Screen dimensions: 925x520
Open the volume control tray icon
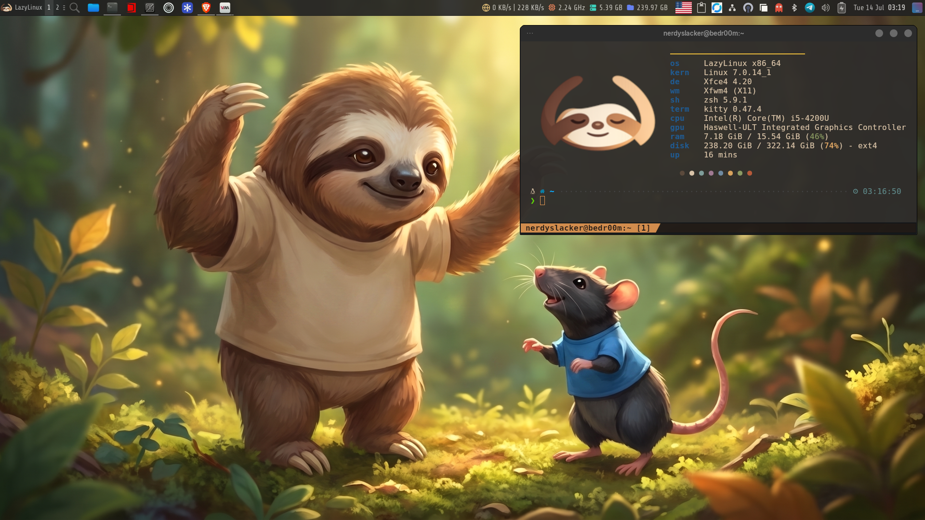826,7
